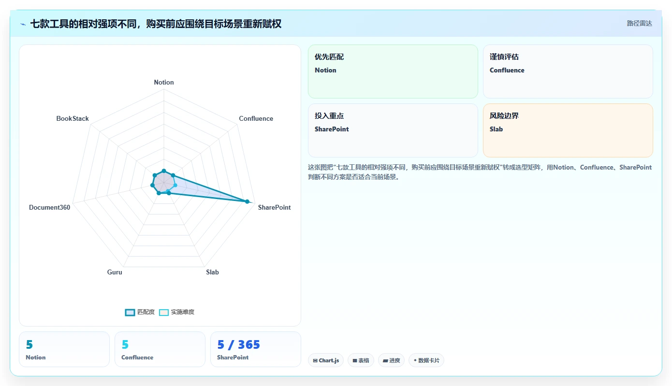Click the Slab radar axis label
The height and width of the screenshot is (386, 672).
tap(212, 272)
